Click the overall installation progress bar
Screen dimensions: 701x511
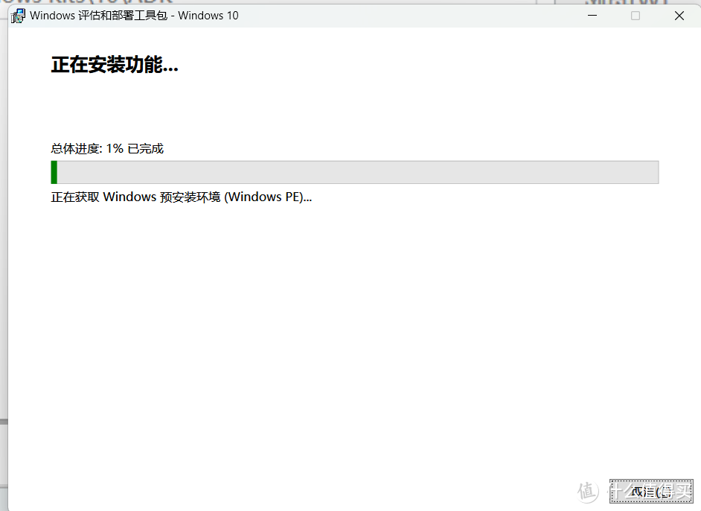[354, 172]
